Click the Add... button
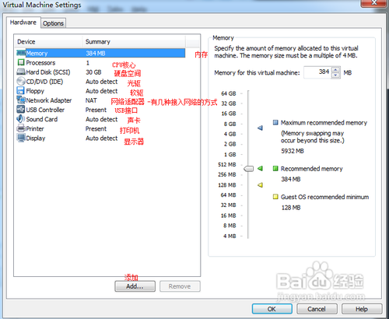Image resolution: width=389 pixels, height=319 pixels. [135, 286]
